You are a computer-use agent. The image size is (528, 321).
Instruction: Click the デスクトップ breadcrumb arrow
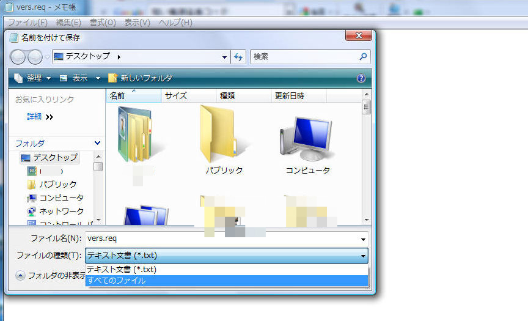coord(119,57)
